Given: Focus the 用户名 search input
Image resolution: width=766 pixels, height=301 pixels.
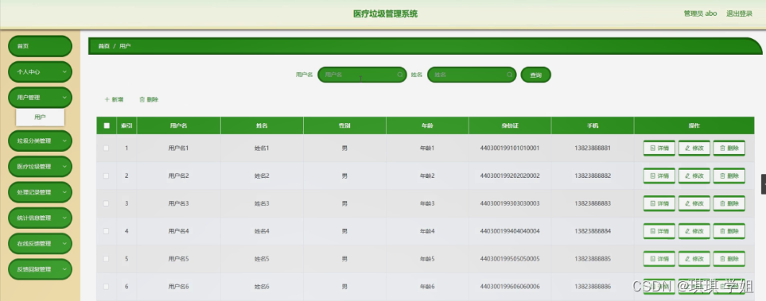Looking at the screenshot, I should [362, 75].
